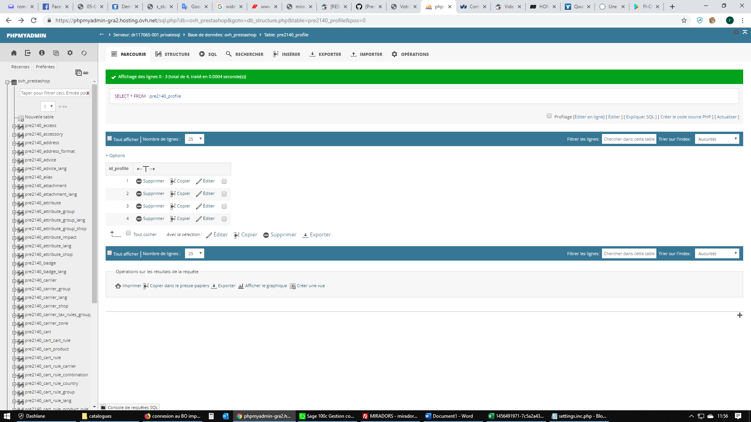Click the home icon in sidebar

click(x=14, y=53)
